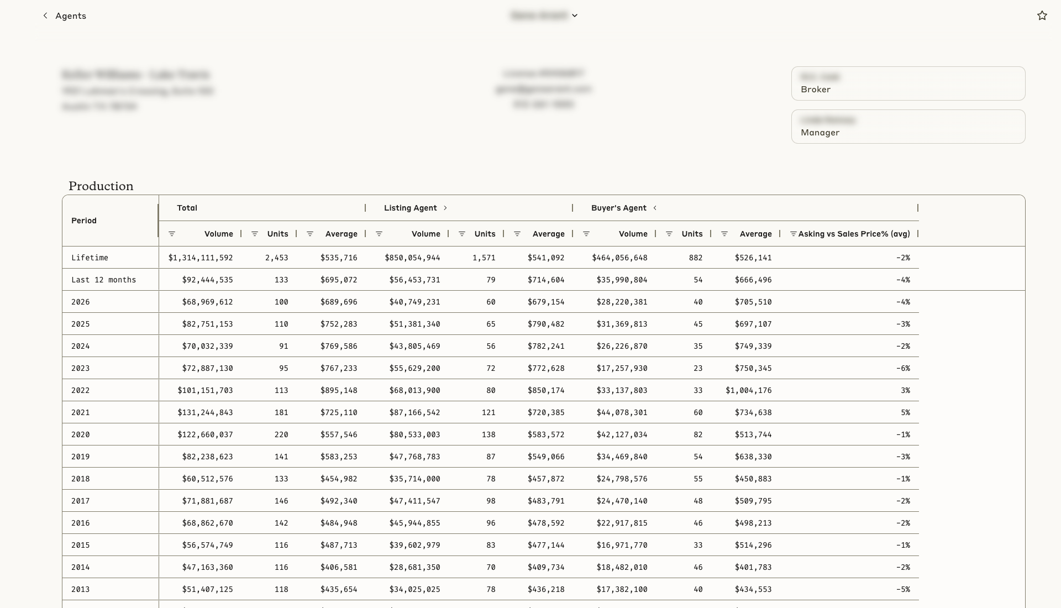Click buyer average $1,004,176 in 2022
The width and height of the screenshot is (1061, 608).
(x=749, y=390)
